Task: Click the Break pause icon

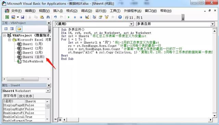Action: pyautogui.click(x=75, y=17)
